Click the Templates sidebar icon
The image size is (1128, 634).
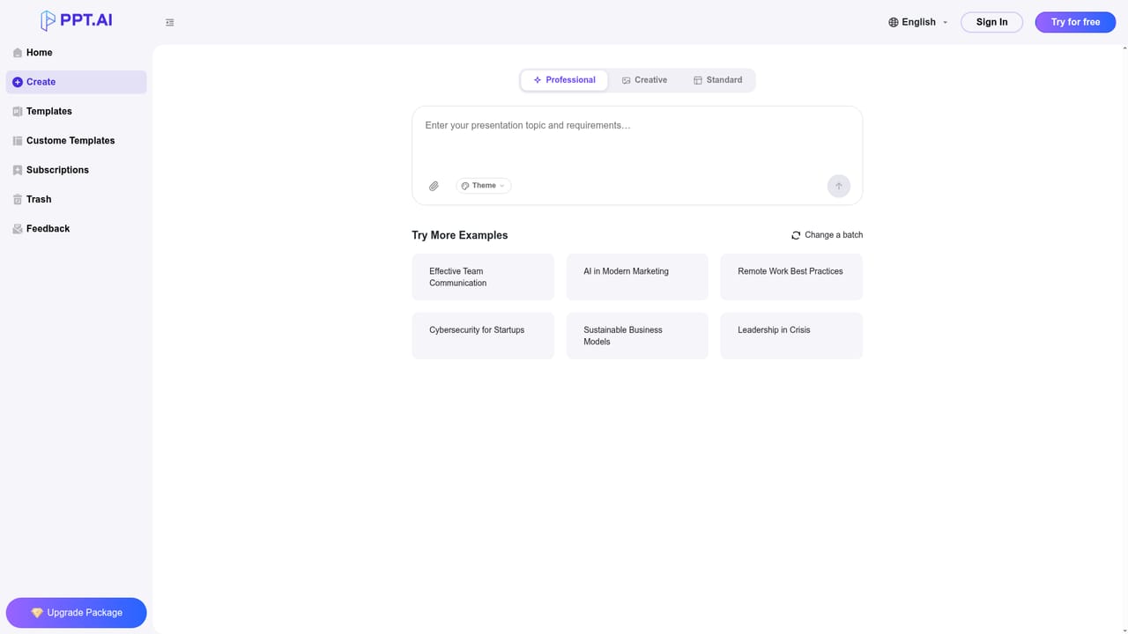[x=18, y=112]
